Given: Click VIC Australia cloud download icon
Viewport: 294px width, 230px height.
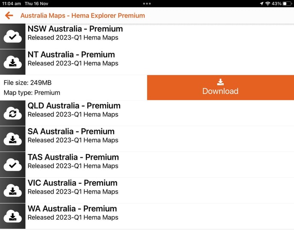Looking at the screenshot, I should point(12,190).
